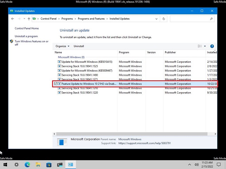Sort by the Name column header
The image size is (226, 169).
coord(86,52)
